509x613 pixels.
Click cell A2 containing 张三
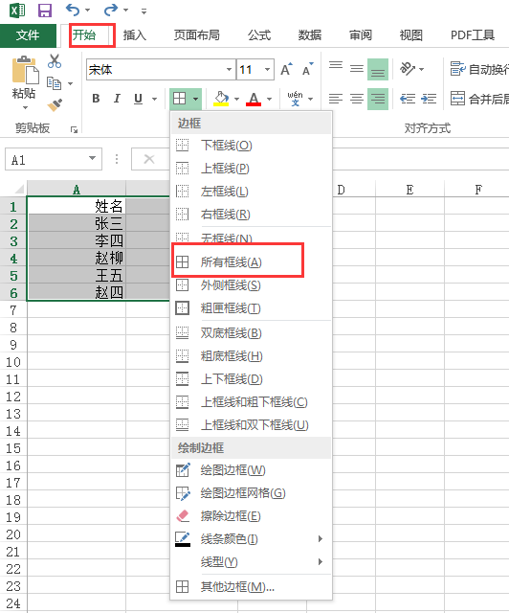click(77, 223)
